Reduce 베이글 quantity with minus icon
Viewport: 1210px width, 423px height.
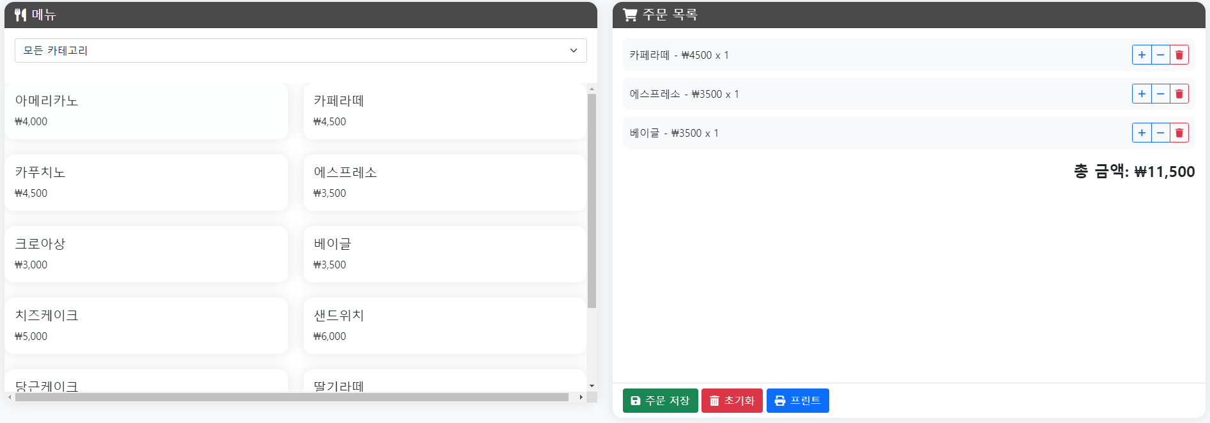pos(1161,133)
